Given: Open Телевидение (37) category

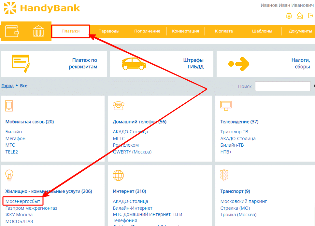Looking at the screenshot, I should click(239, 122).
